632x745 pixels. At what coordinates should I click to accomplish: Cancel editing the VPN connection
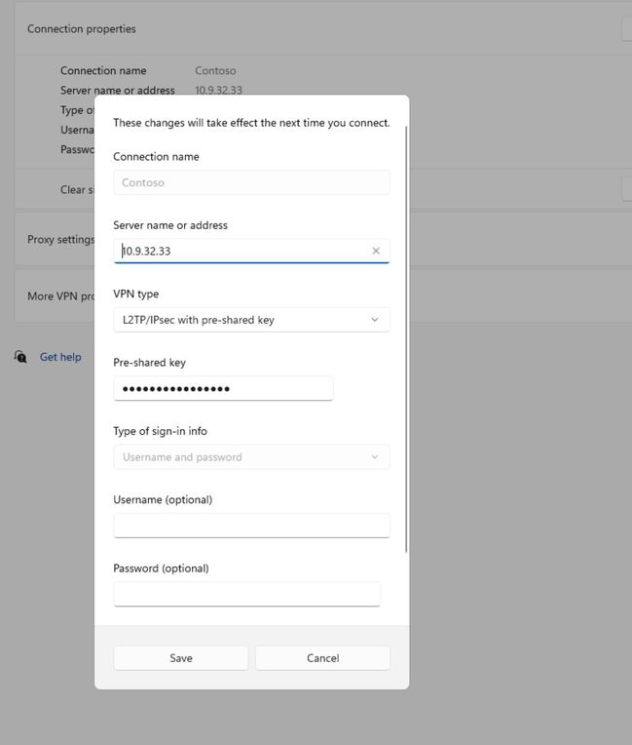coord(322,658)
